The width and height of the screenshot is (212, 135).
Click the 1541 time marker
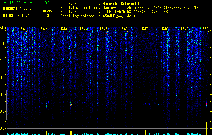(x=23, y=29)
